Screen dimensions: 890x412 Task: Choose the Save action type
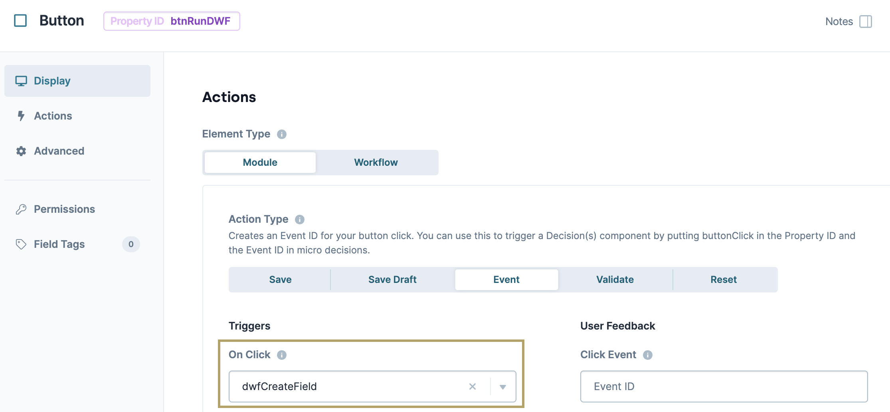click(280, 280)
